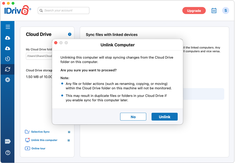This screenshot has width=235, height=163.
Task: Close the Unlink Computer dialog
Action: (x=56, y=43)
